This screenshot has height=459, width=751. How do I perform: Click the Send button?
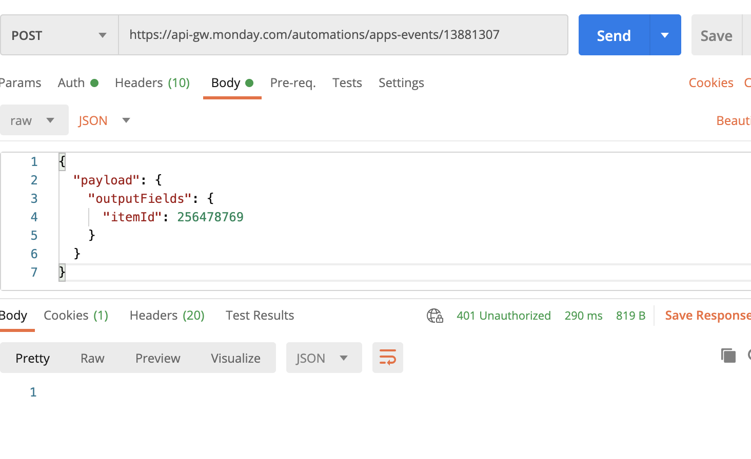tap(614, 35)
